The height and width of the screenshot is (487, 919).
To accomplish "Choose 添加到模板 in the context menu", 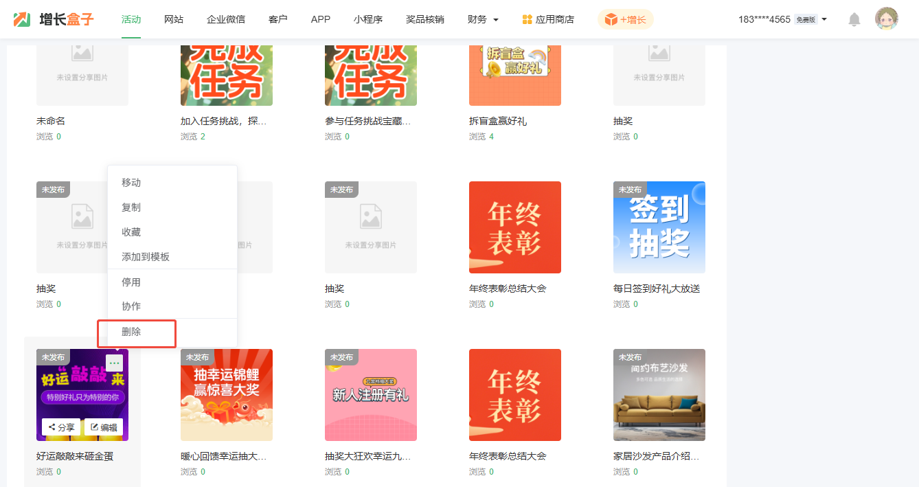I will click(x=172, y=257).
